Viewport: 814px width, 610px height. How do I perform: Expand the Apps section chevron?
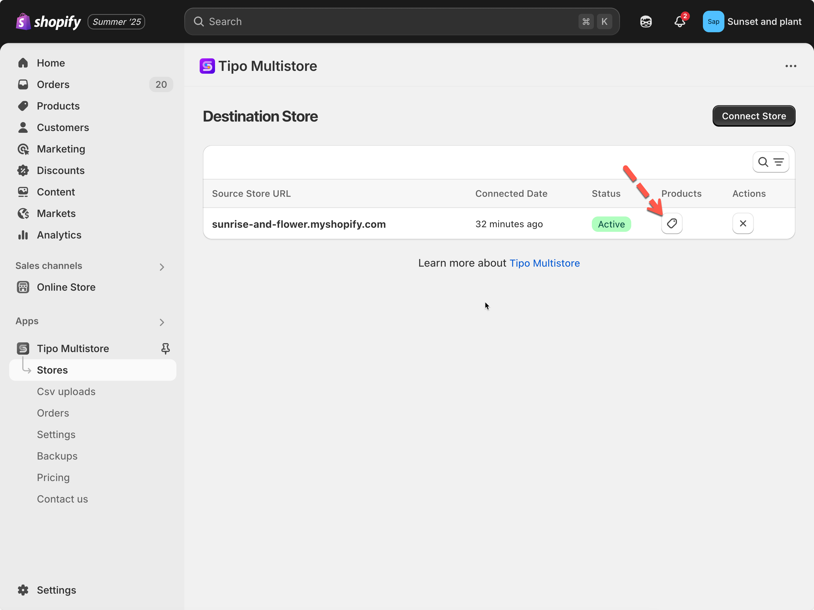(x=162, y=322)
